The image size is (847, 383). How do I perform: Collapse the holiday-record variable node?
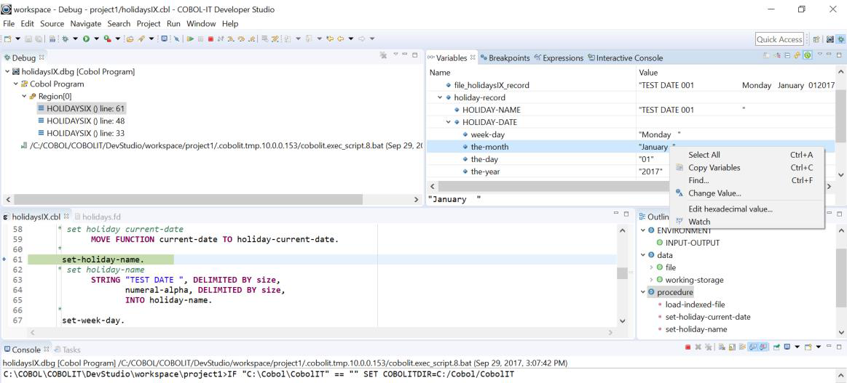pos(440,97)
